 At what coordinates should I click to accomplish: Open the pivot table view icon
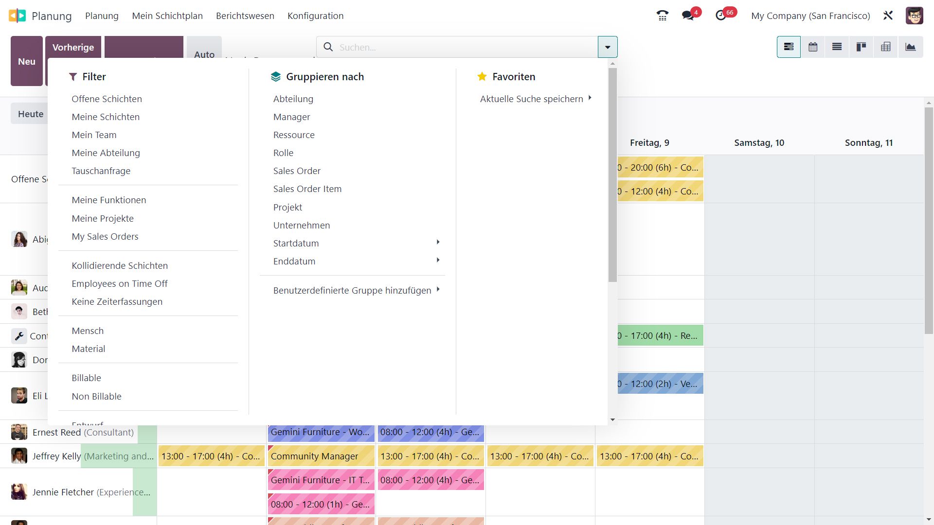pos(886,47)
